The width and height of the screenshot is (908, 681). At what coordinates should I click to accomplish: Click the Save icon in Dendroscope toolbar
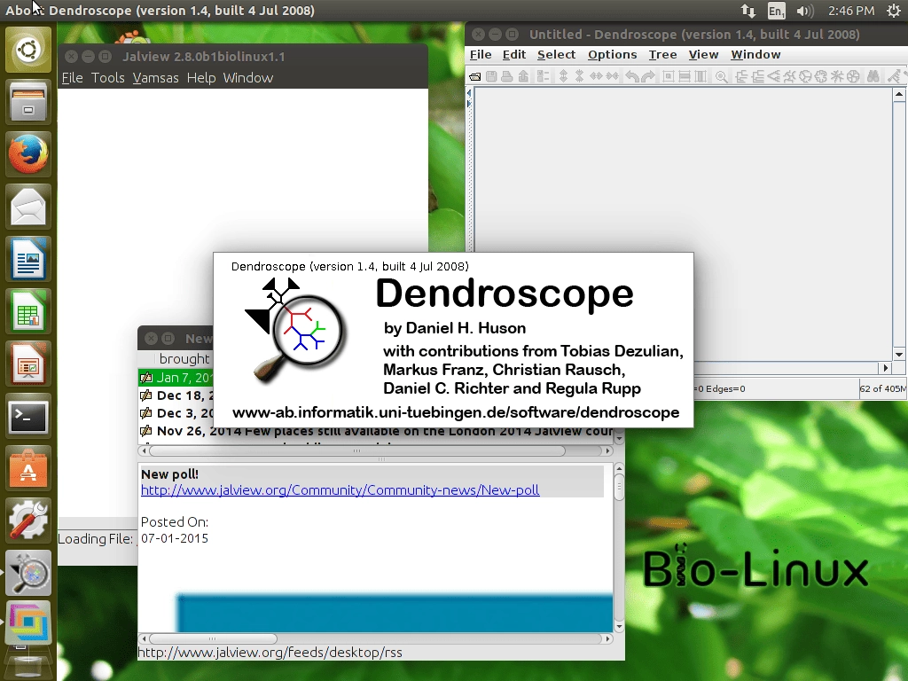tap(491, 76)
